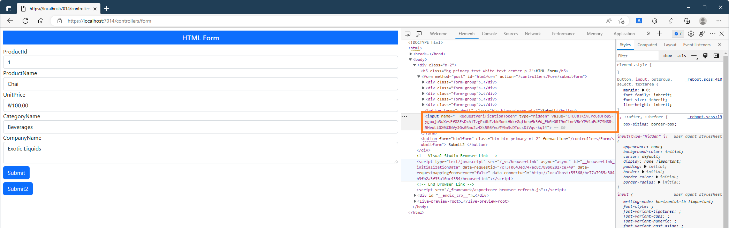729x228 pixels.
Task: Go back in browser
Action: pyautogui.click(x=10, y=21)
